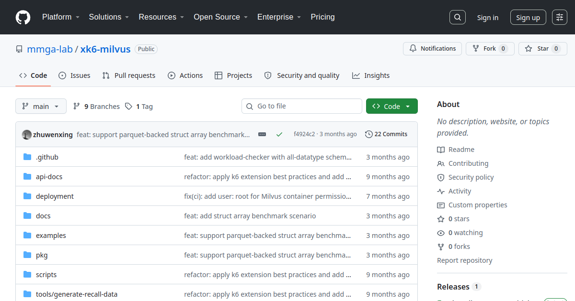
Task: Fork the repository with the Fork button
Action: [490, 49]
